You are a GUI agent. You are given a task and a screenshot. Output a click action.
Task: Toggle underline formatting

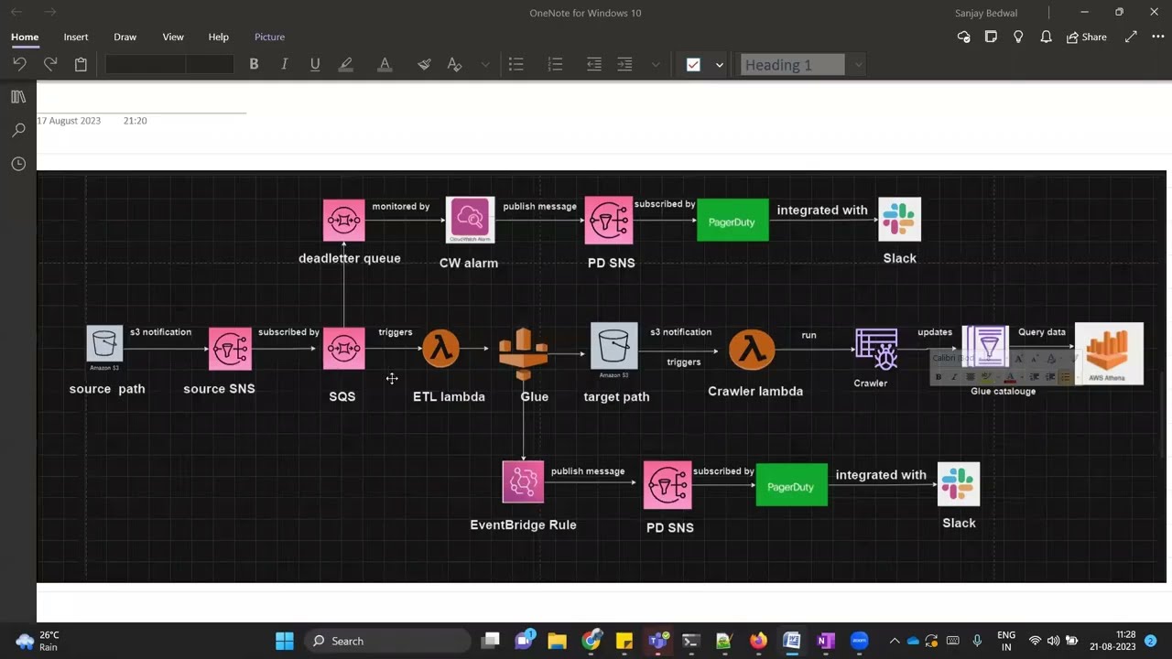(x=315, y=64)
